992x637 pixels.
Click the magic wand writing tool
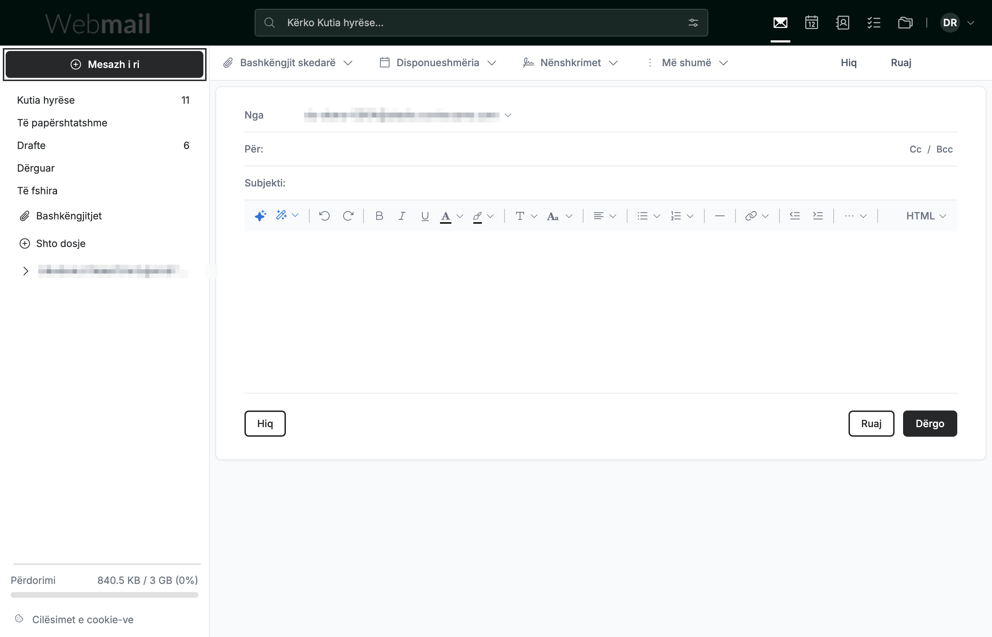[x=282, y=215]
